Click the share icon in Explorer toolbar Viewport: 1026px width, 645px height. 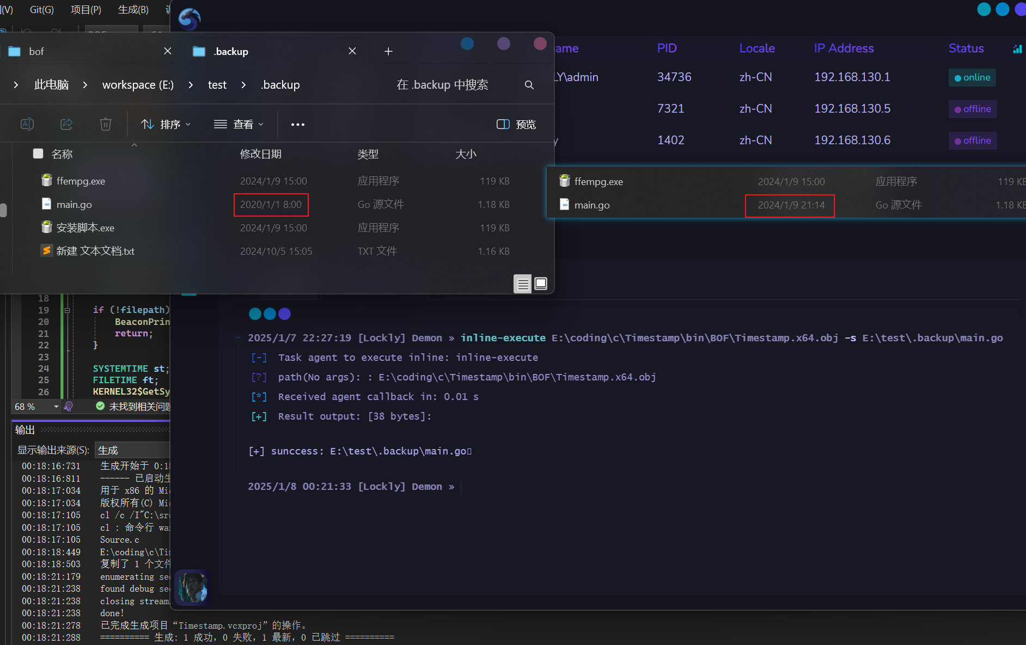[x=66, y=124]
